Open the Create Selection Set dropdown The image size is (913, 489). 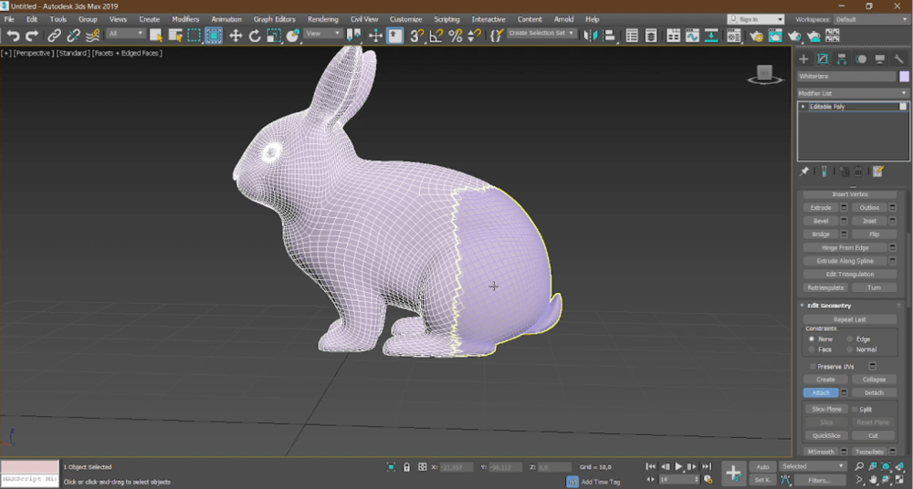coord(541,33)
